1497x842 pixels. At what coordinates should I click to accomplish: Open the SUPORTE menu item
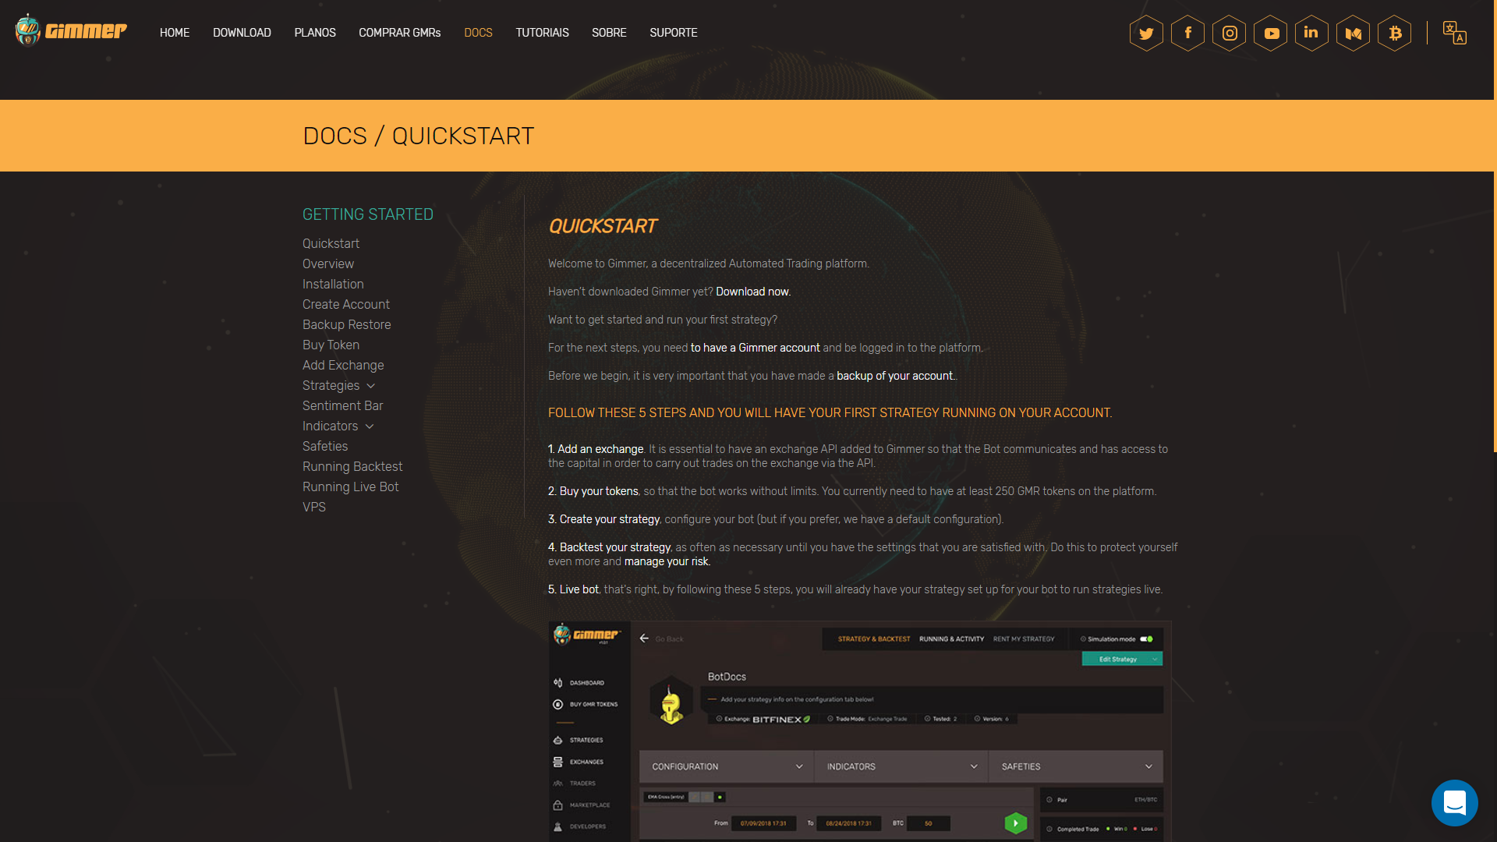(x=674, y=33)
